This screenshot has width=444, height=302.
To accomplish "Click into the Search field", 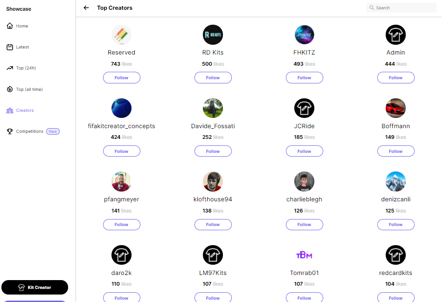I will point(404,8).
